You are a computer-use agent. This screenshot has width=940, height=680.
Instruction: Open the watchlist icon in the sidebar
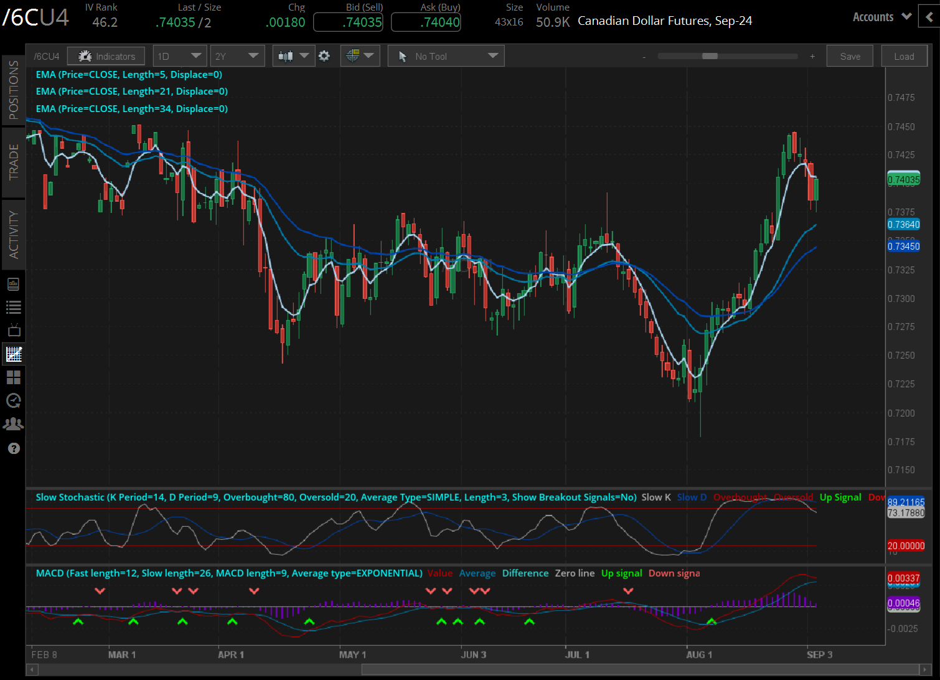tap(14, 306)
